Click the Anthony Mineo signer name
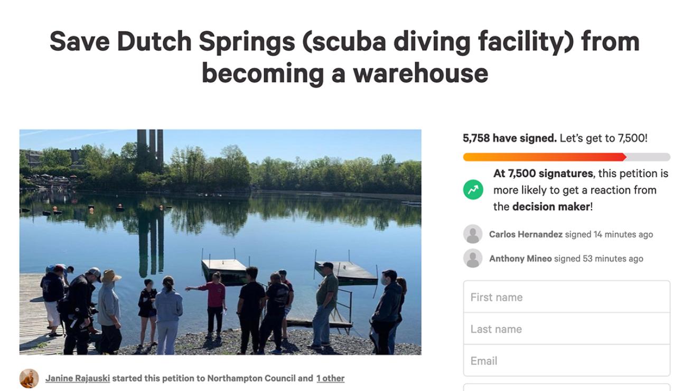The height and width of the screenshot is (391, 692). click(520, 259)
